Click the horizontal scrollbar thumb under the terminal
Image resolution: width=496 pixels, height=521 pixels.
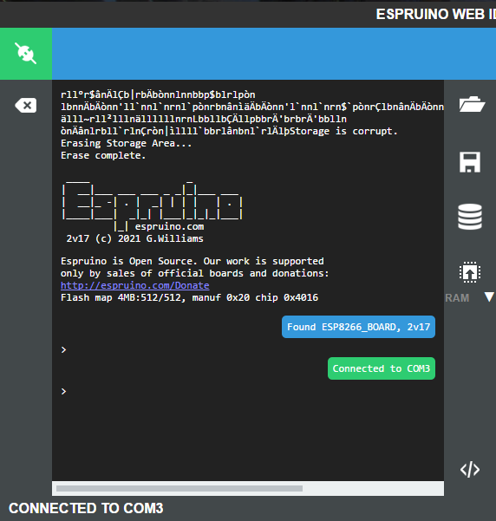click(x=179, y=488)
